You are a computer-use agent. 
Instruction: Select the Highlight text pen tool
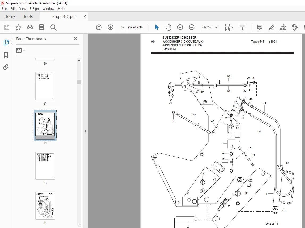(271, 27)
